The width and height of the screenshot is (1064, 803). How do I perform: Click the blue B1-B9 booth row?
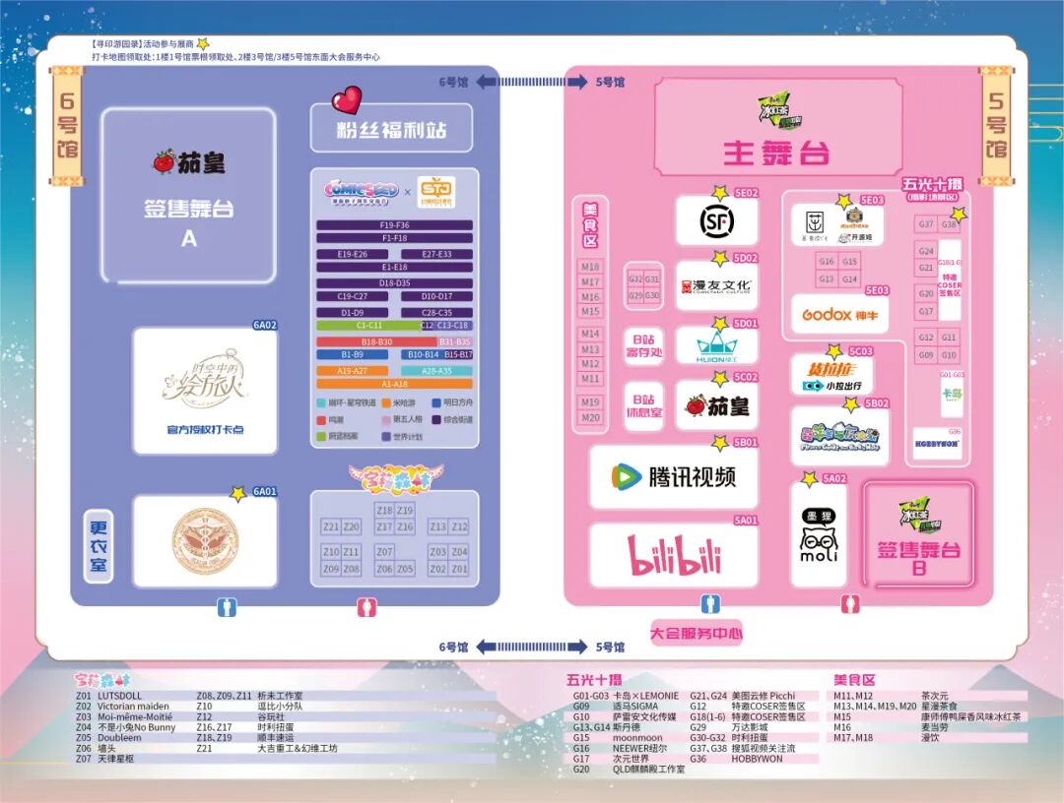[352, 354]
